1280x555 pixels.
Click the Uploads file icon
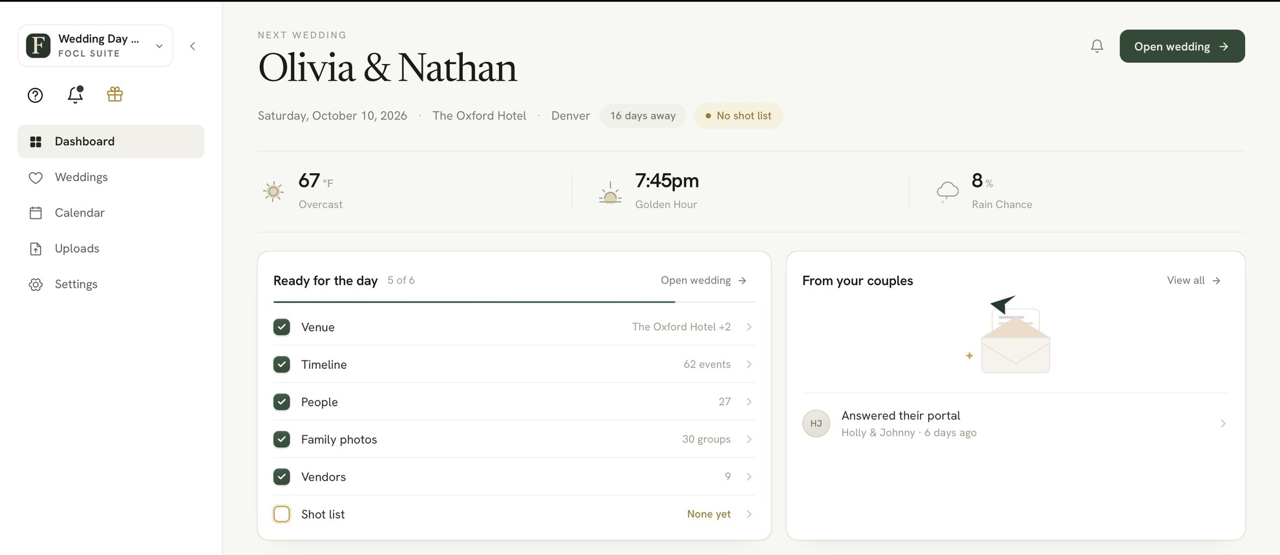point(36,249)
